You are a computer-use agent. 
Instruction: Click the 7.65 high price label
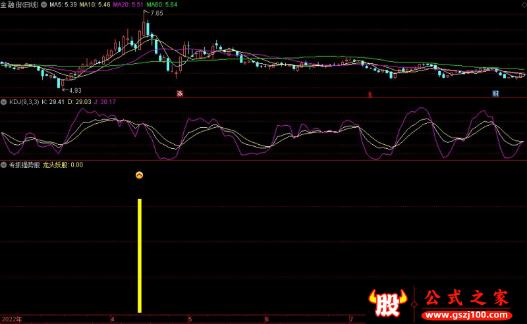pyautogui.click(x=157, y=13)
